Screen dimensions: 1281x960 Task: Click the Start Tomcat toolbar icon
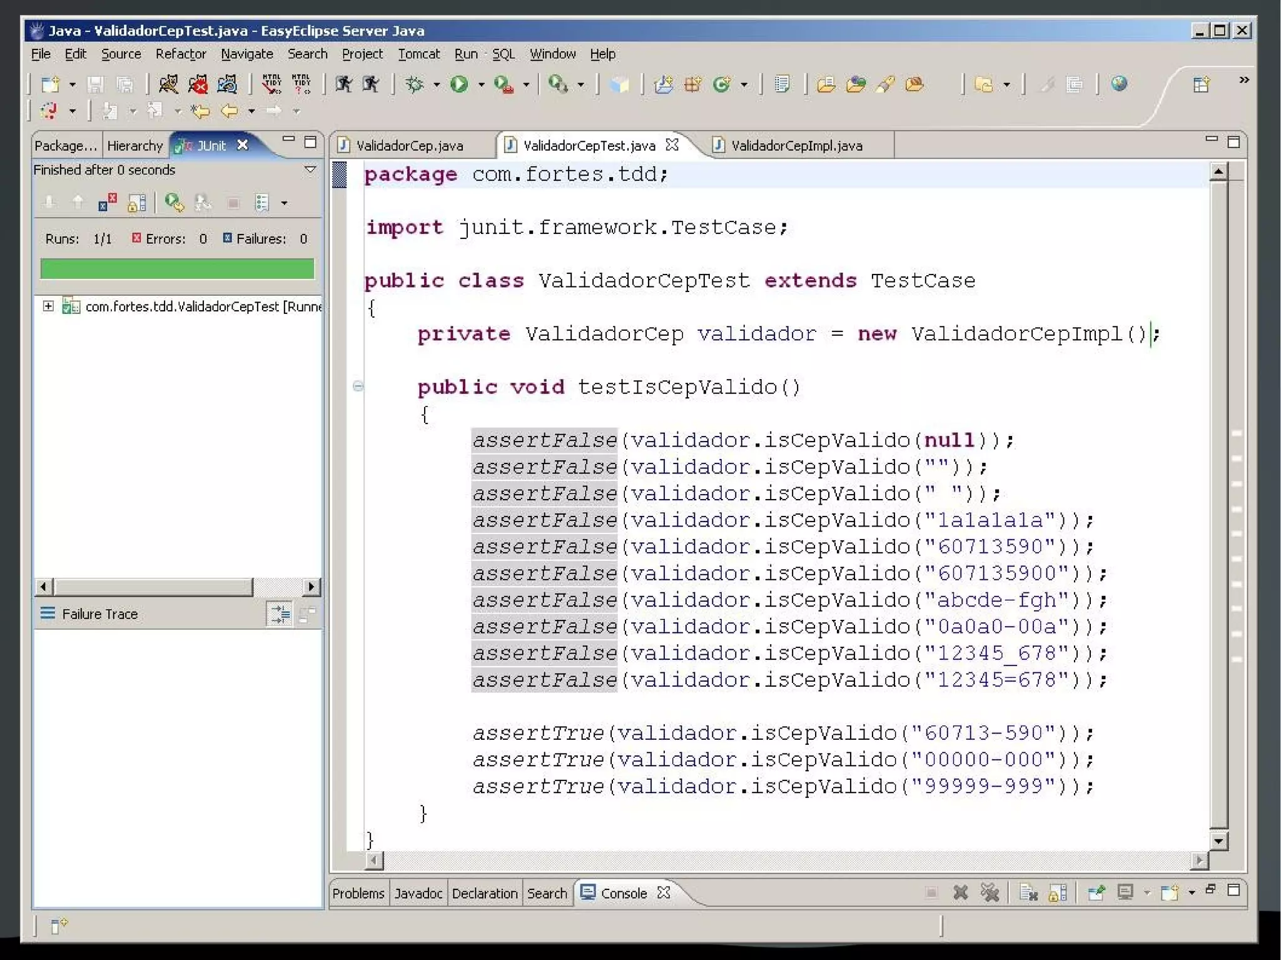coord(168,84)
